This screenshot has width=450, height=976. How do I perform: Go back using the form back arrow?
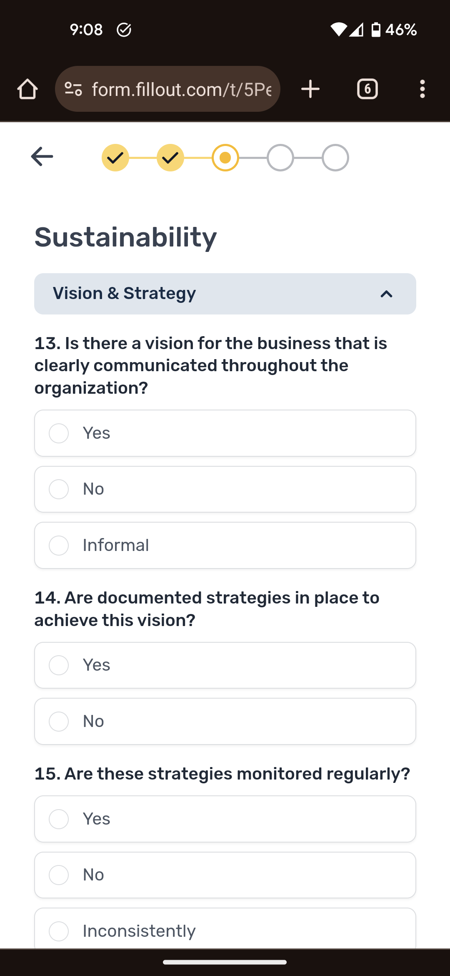coord(42,156)
